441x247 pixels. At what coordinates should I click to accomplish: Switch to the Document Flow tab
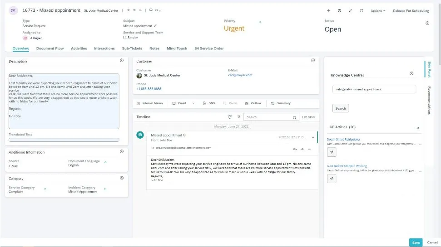click(50, 48)
